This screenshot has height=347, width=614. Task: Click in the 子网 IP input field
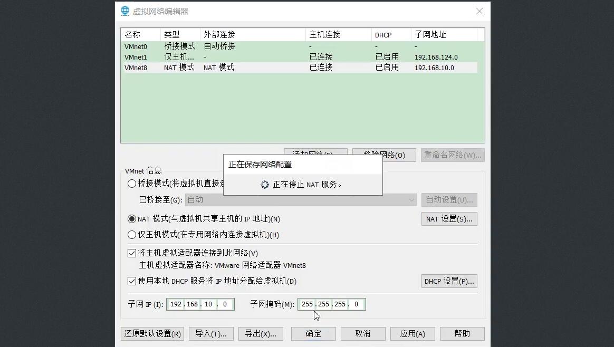click(x=200, y=304)
